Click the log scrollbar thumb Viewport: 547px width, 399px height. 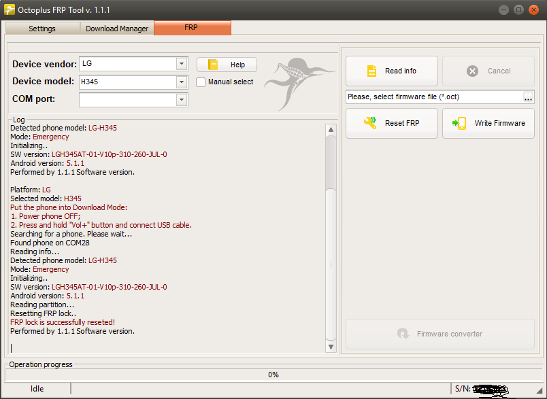pos(331,264)
